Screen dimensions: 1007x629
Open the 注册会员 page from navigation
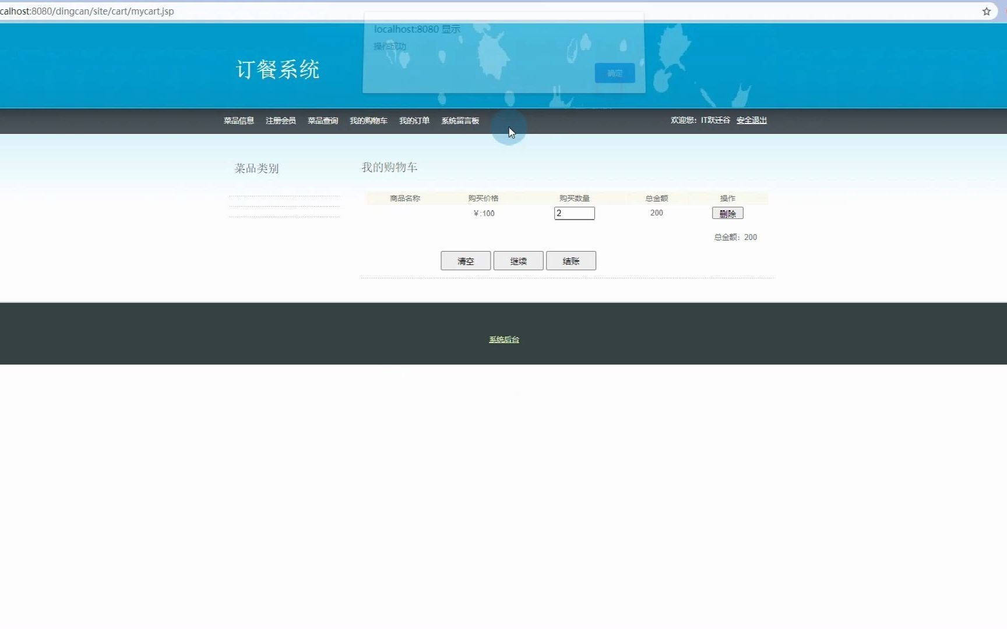click(x=280, y=121)
